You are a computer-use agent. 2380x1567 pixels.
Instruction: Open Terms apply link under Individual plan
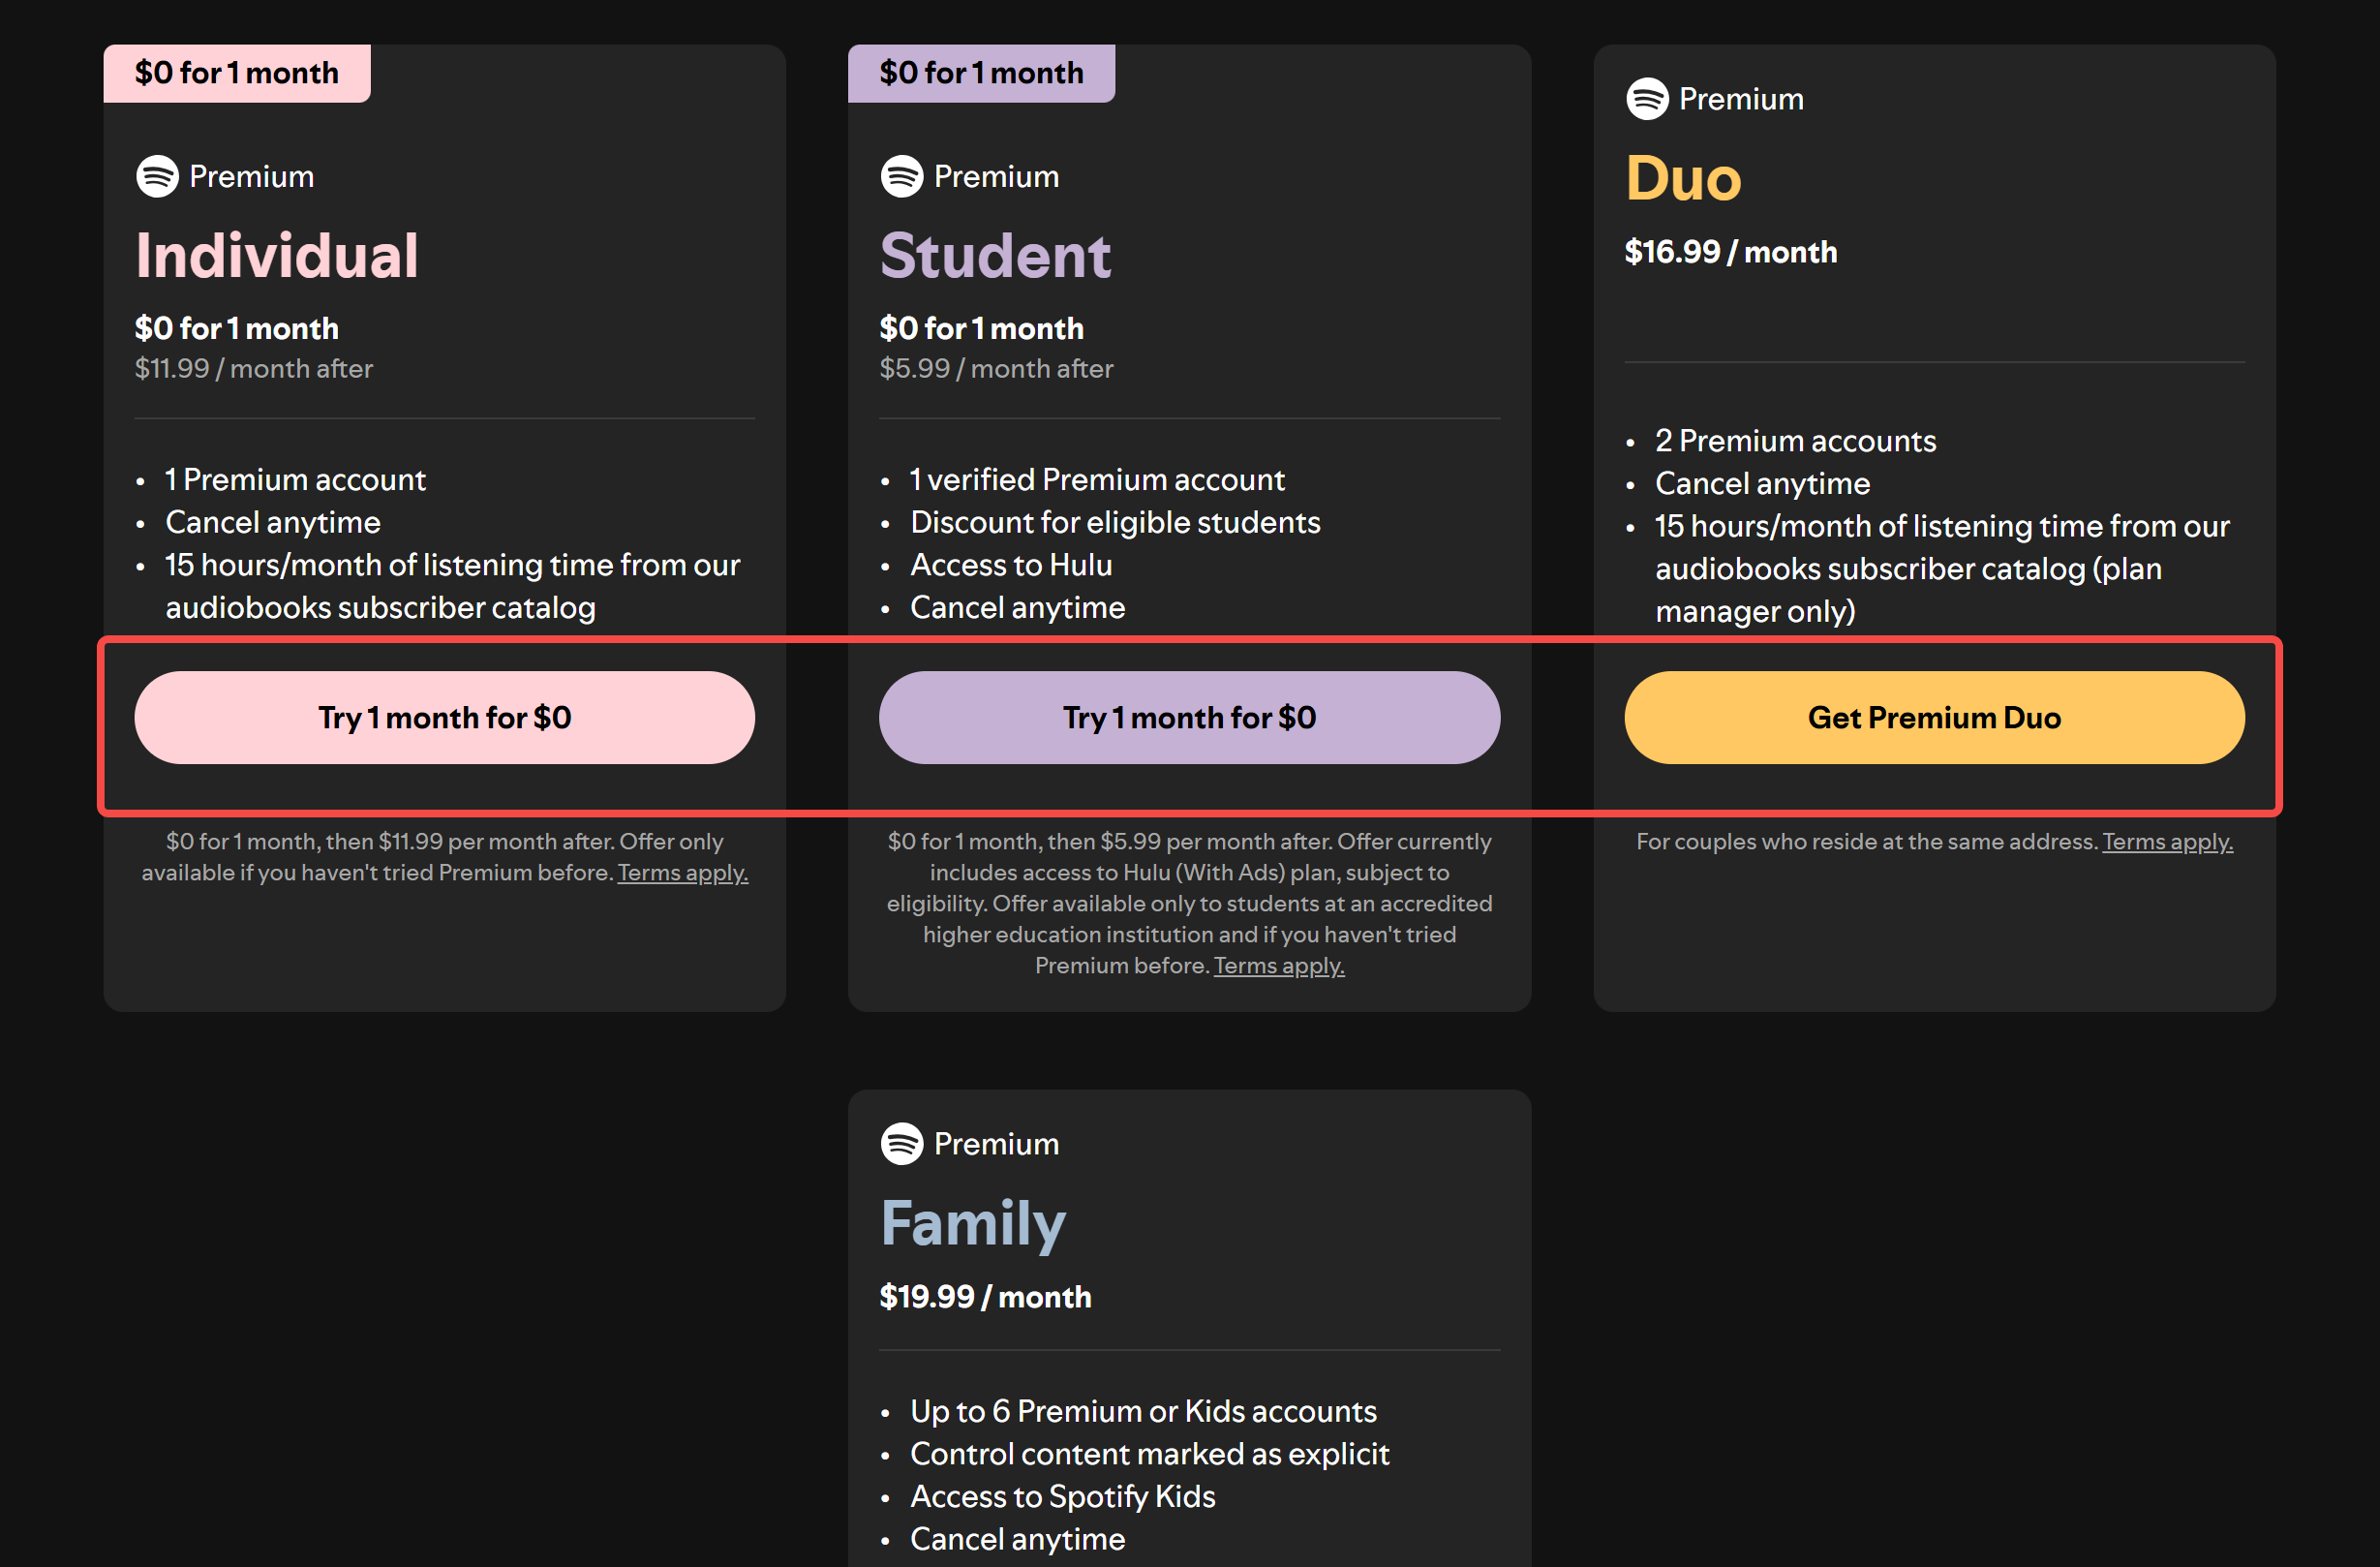(683, 872)
